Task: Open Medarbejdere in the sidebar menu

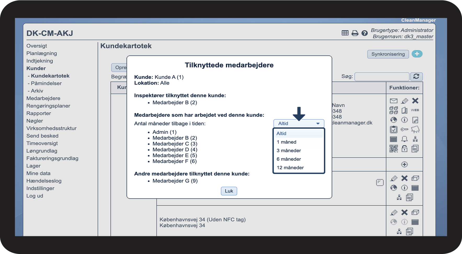Action: tap(43, 98)
